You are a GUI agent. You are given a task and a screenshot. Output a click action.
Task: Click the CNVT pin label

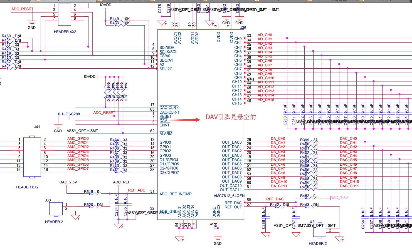164,125
